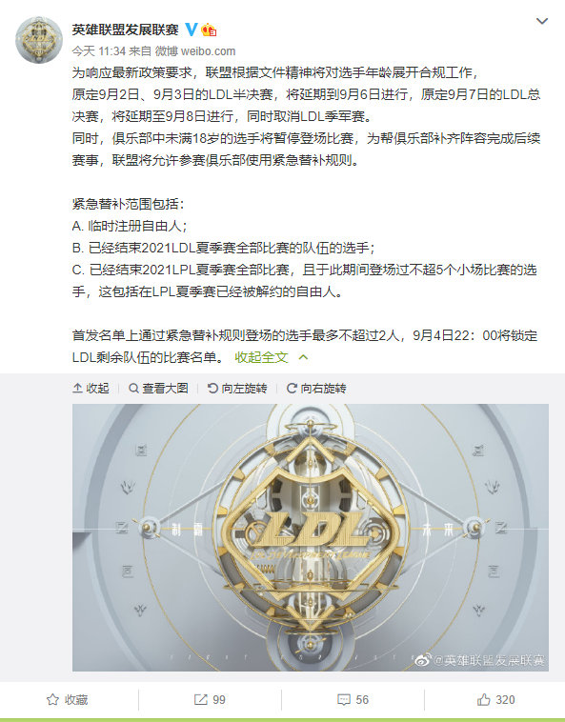565x722 pixels.
Task: Collapse full text via 收起全文
Action: pos(261,357)
